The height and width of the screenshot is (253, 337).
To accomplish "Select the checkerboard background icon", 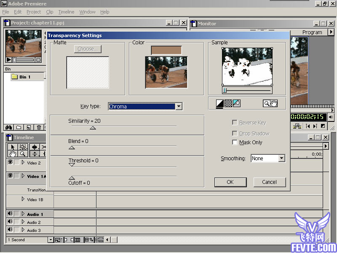I will (x=228, y=103).
